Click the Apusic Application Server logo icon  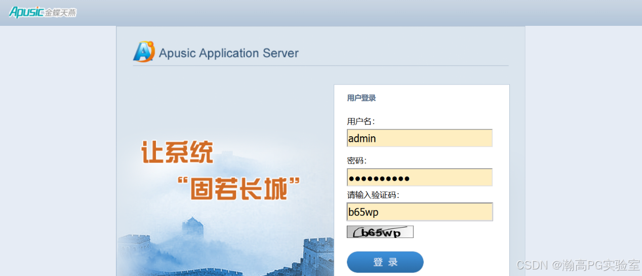point(143,52)
